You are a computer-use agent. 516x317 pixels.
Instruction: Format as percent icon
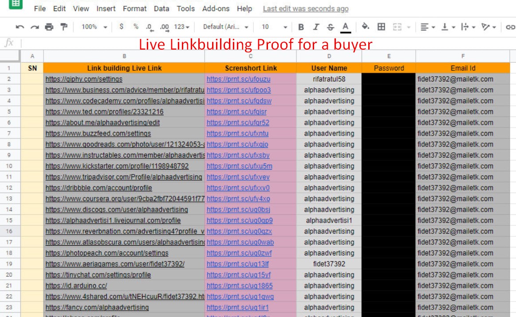coord(136,27)
